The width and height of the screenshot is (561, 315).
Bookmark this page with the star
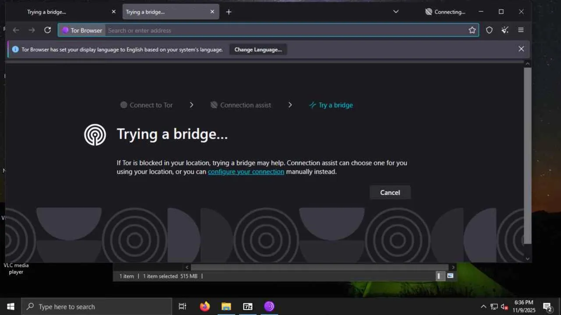(x=472, y=30)
